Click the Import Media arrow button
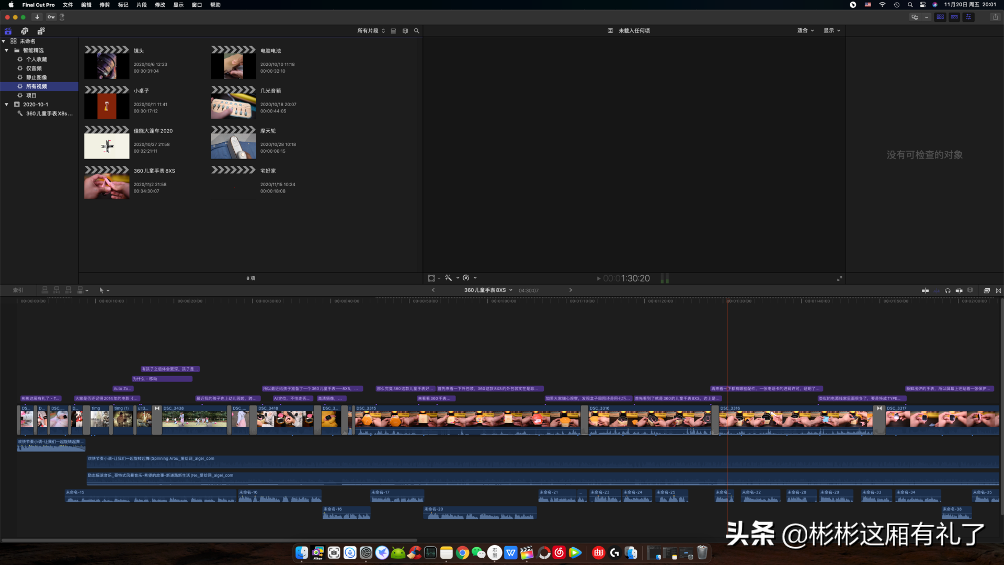This screenshot has width=1004, height=565. pos(37,17)
